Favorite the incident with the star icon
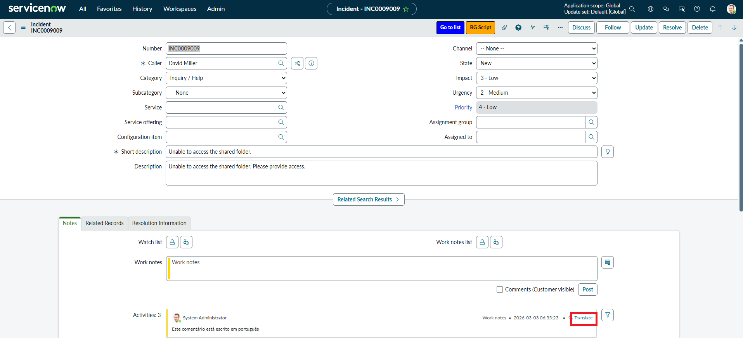The height and width of the screenshot is (338, 743). [406, 9]
